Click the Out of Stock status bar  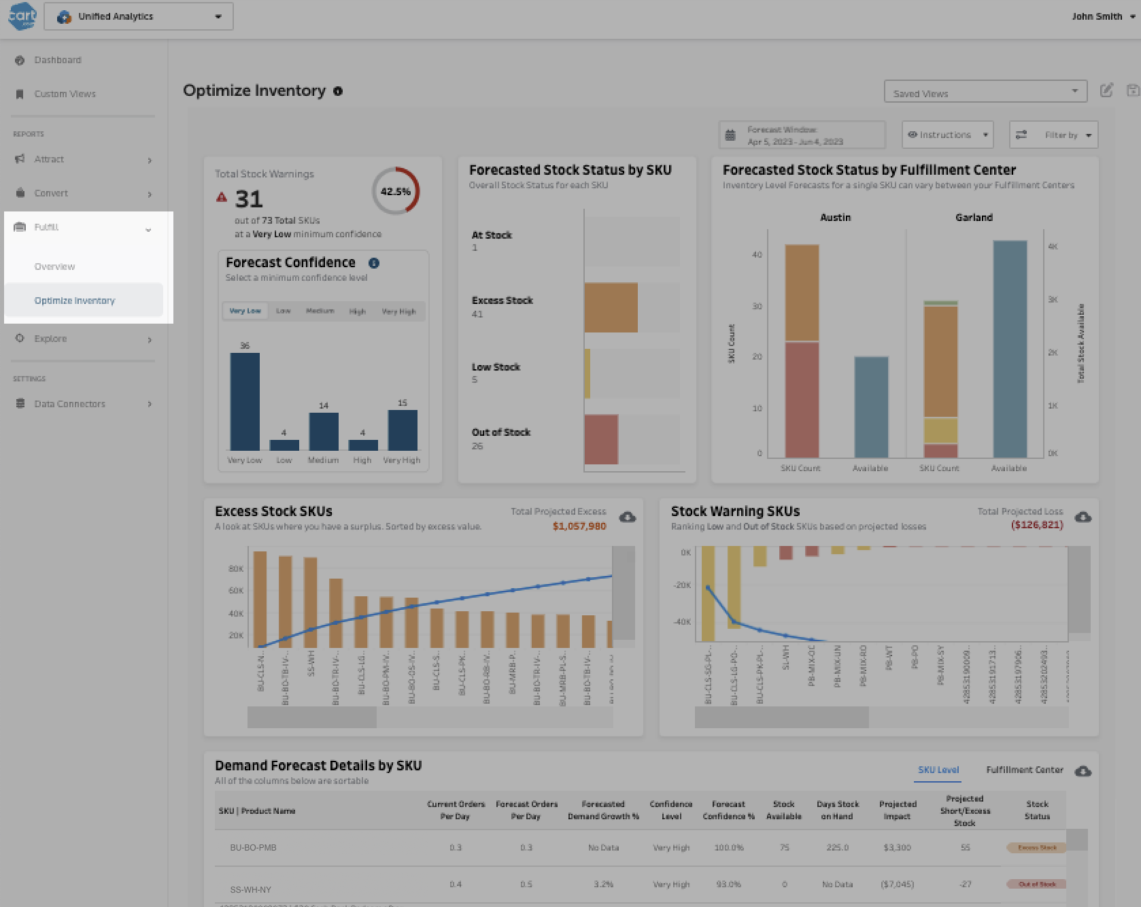click(x=601, y=439)
